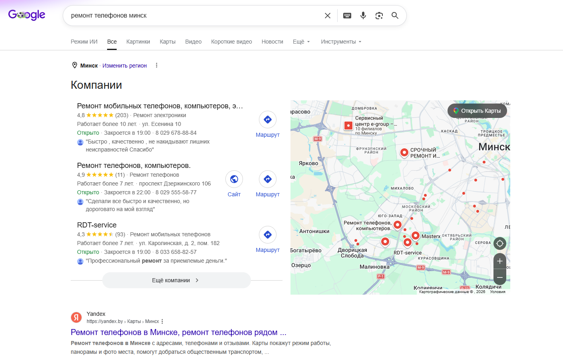Click Изменить регион link
Screen dimensions: 563x363
coord(125,66)
